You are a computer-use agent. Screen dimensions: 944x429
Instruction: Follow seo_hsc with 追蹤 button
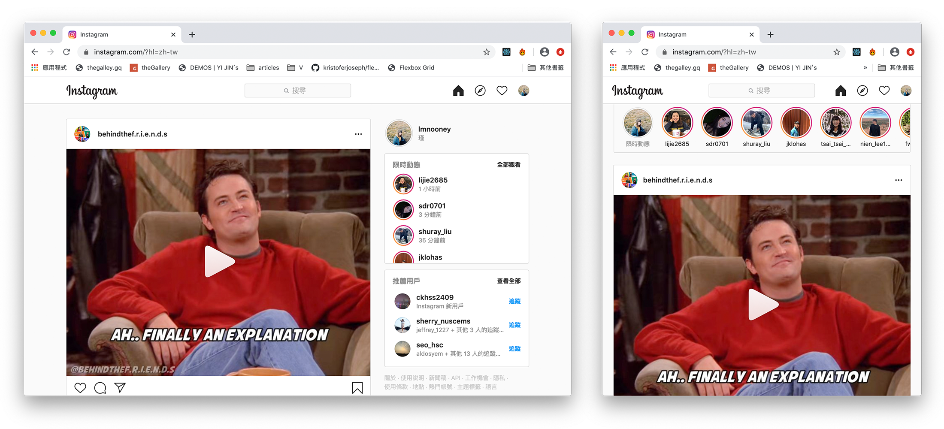tap(515, 349)
